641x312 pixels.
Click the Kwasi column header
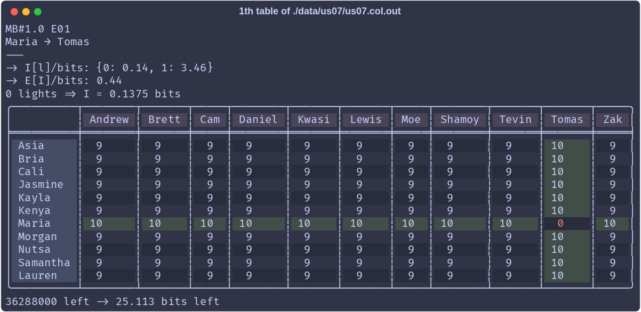point(314,119)
